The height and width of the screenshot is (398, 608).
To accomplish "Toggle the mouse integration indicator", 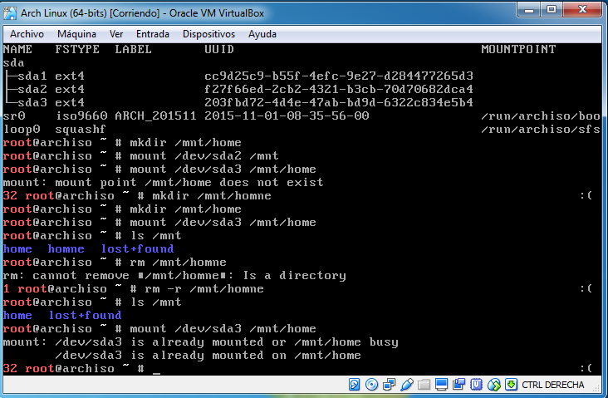I will point(493,385).
